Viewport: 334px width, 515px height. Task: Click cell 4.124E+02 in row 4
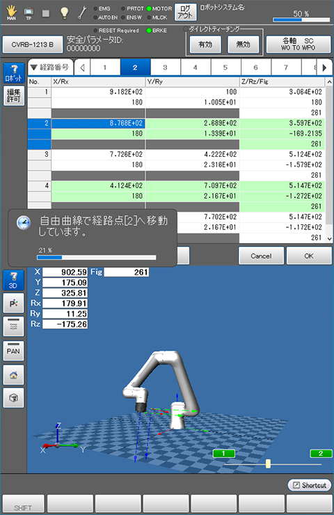(x=98, y=185)
